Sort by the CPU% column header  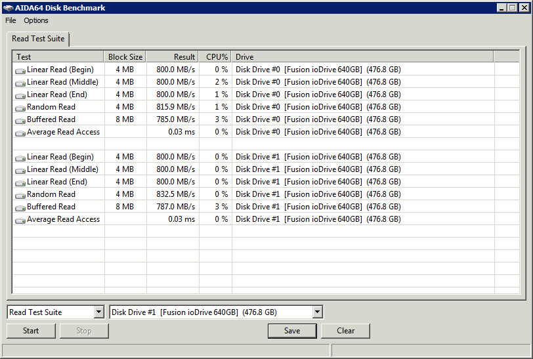[x=215, y=57]
